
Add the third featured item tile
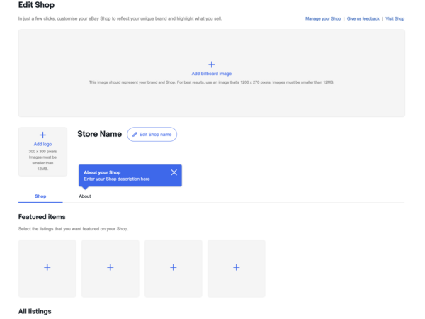(173, 267)
